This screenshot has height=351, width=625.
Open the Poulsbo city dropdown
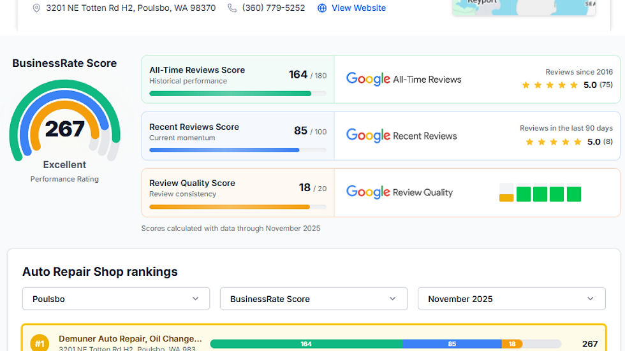point(115,299)
